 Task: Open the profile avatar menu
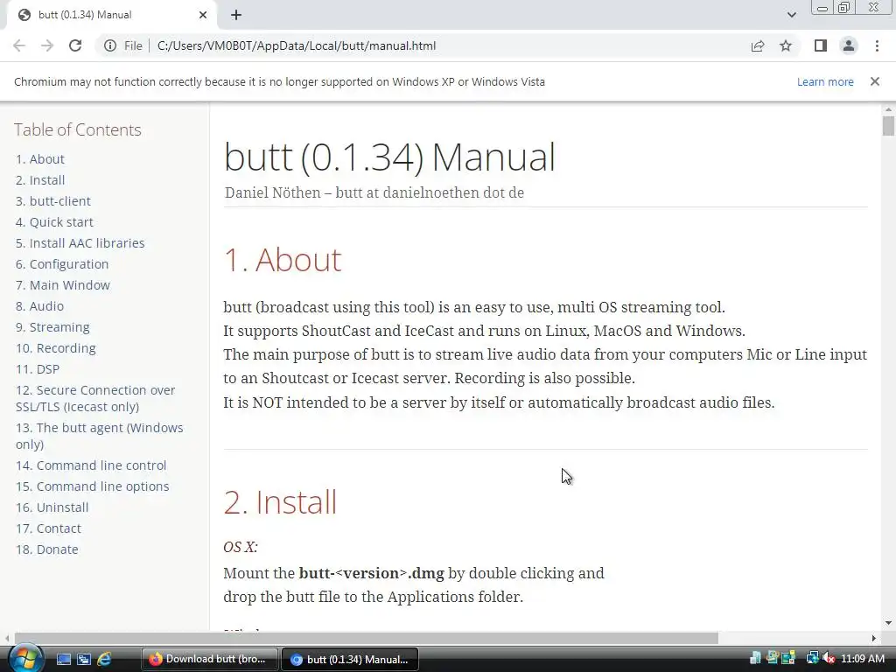(x=849, y=45)
